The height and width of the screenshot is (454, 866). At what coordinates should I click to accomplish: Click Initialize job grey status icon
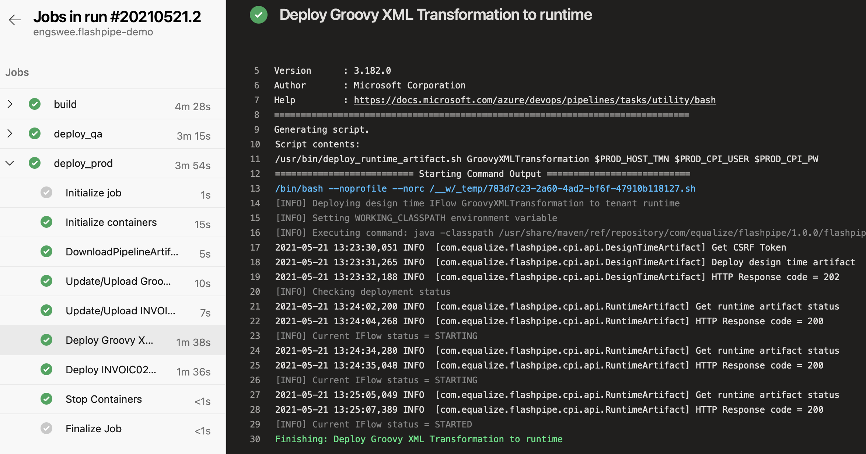pyautogui.click(x=46, y=193)
